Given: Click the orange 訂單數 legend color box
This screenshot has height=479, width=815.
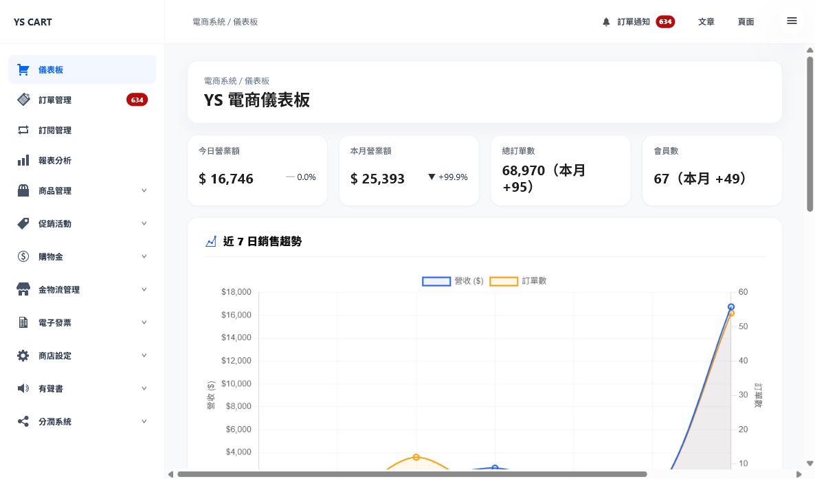Looking at the screenshot, I should (504, 281).
